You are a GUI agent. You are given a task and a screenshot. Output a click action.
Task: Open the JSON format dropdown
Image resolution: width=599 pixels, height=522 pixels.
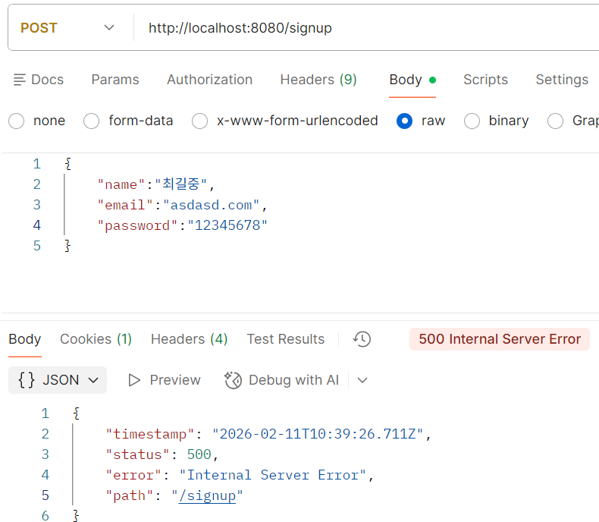point(58,380)
